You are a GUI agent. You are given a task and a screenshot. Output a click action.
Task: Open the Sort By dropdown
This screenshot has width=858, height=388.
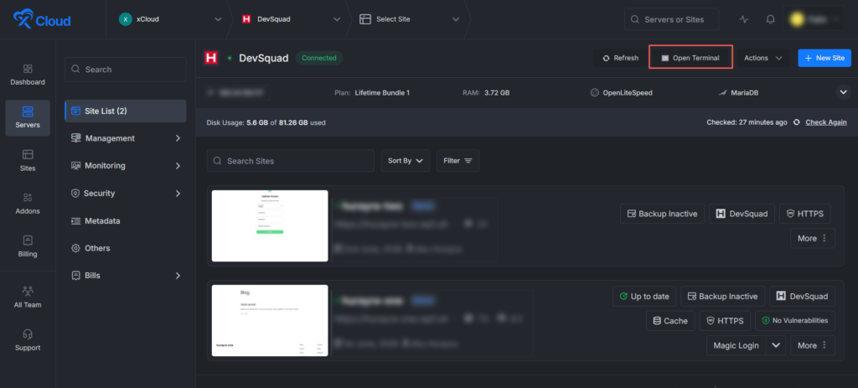406,161
